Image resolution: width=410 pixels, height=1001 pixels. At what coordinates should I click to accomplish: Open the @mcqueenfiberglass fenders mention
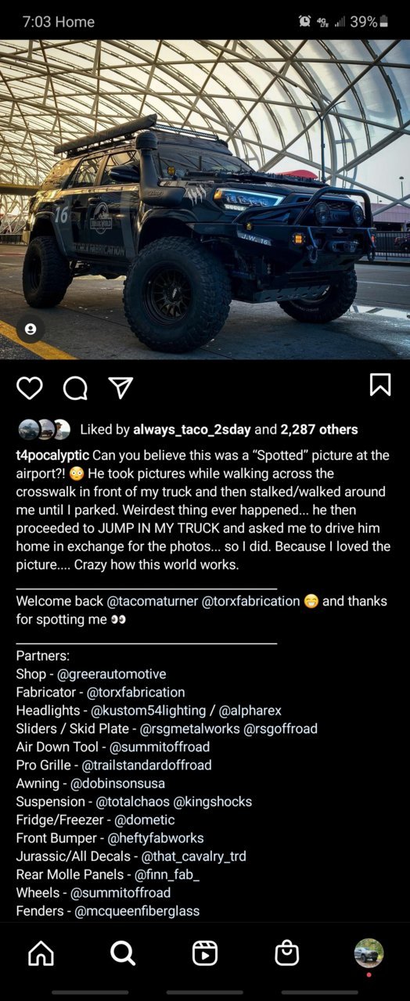pos(137,911)
